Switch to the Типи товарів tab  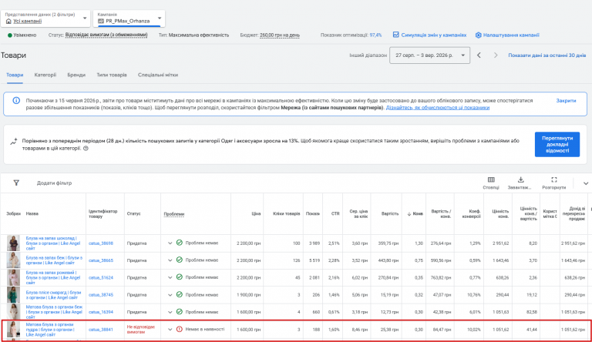(x=112, y=75)
